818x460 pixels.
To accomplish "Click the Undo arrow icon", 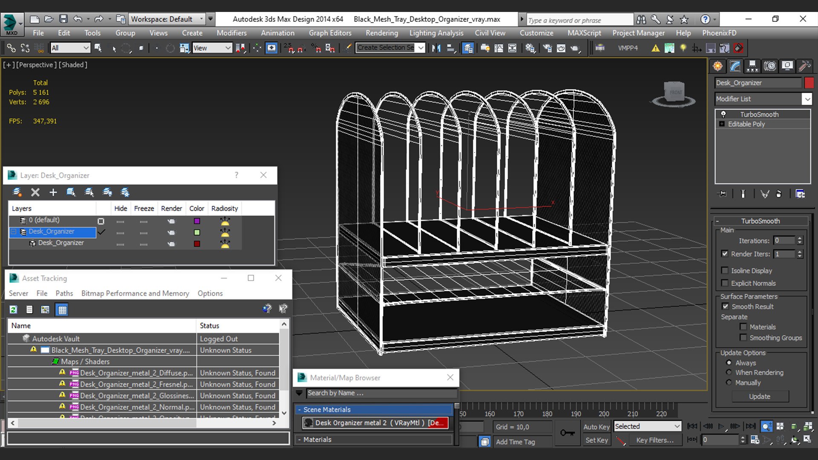I will point(78,19).
